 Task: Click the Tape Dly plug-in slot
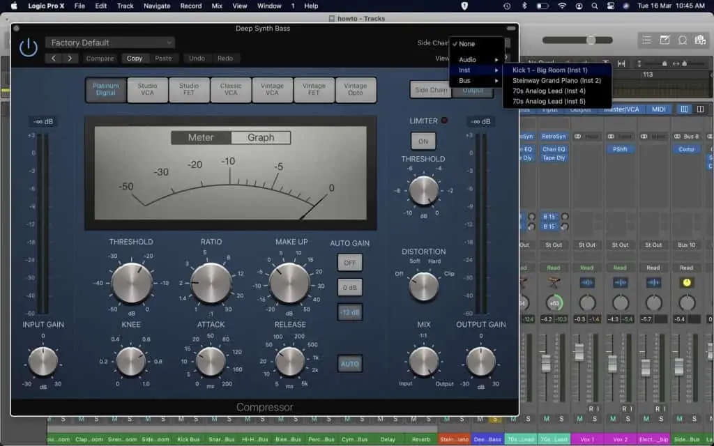click(x=554, y=158)
